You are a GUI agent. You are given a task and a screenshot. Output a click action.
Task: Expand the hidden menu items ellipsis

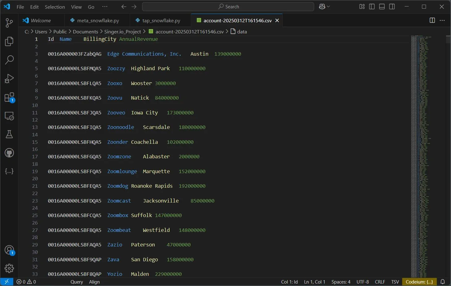pyautogui.click(x=105, y=7)
